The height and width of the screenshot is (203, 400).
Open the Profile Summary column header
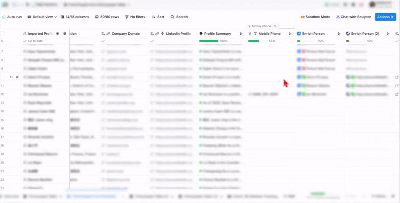click(x=217, y=34)
